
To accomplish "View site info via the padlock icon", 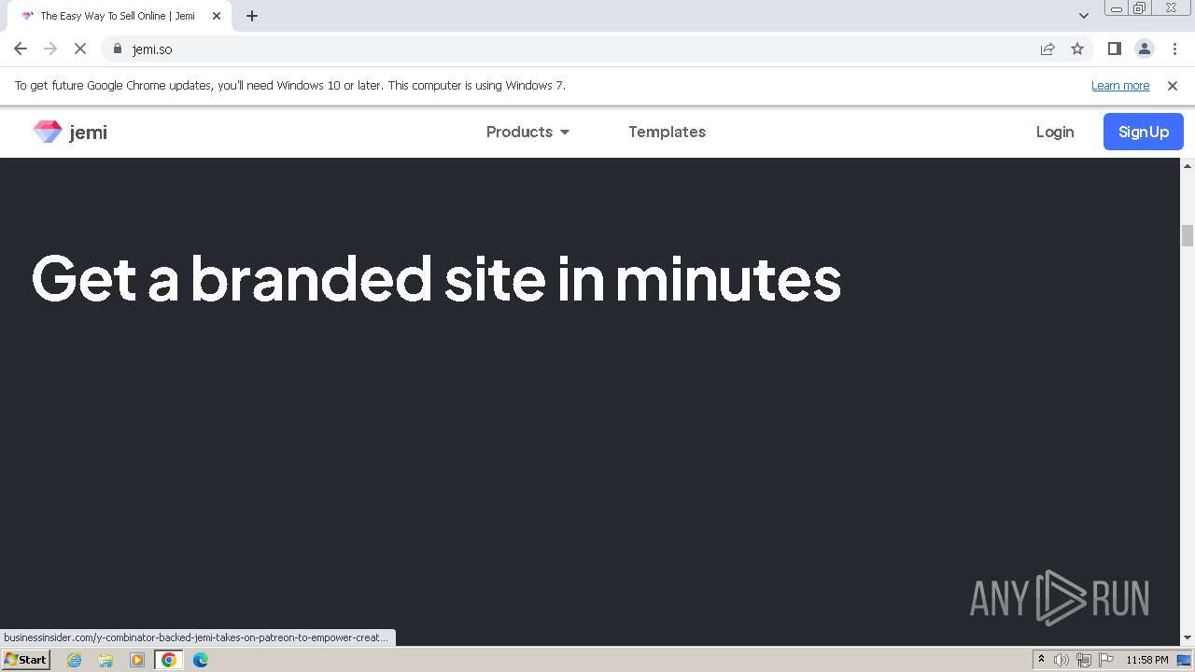I will tap(118, 49).
